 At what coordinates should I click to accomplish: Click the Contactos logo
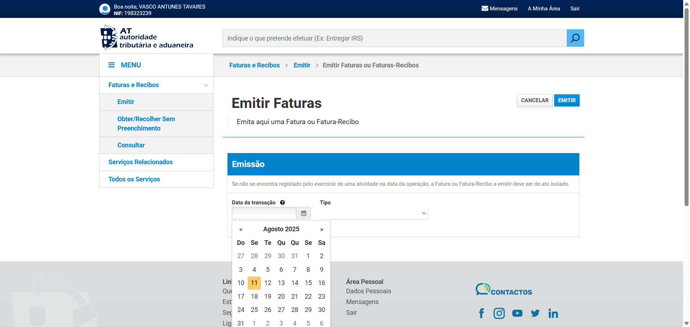click(x=504, y=289)
